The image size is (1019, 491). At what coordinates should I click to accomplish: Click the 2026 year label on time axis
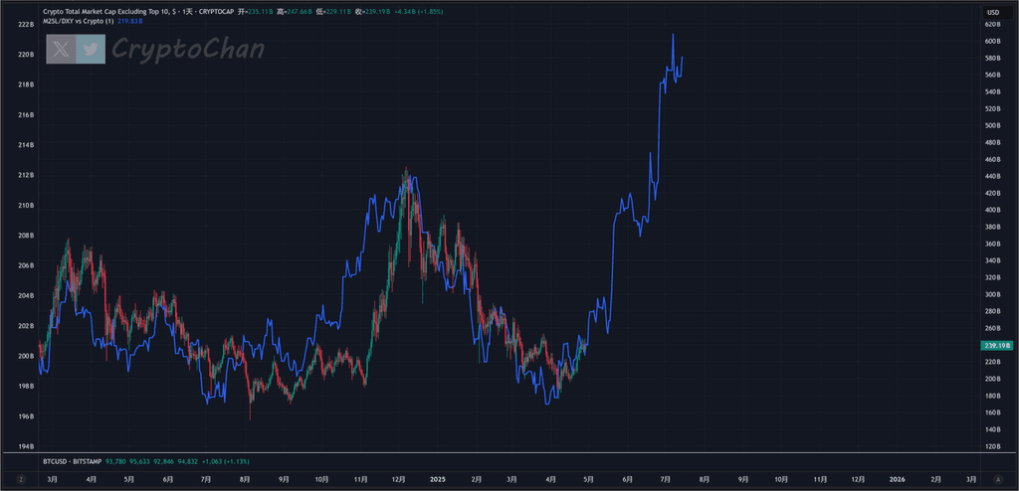pyautogui.click(x=898, y=478)
